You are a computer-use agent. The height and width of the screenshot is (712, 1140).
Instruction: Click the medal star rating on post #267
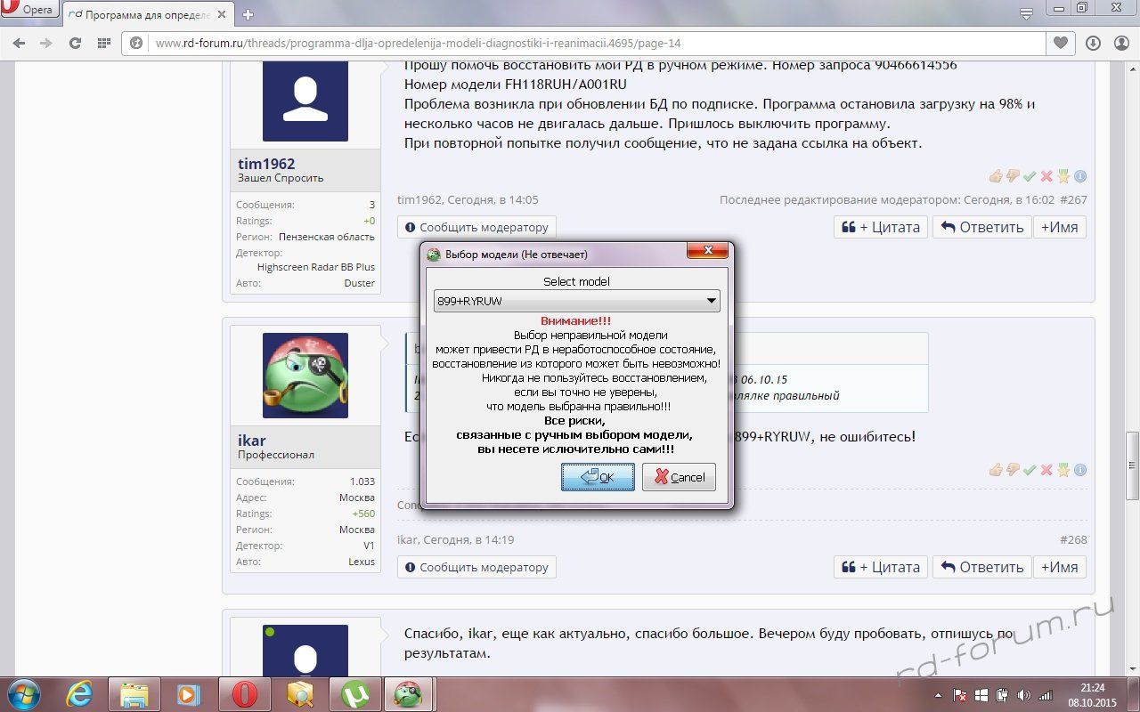pyautogui.click(x=1063, y=176)
